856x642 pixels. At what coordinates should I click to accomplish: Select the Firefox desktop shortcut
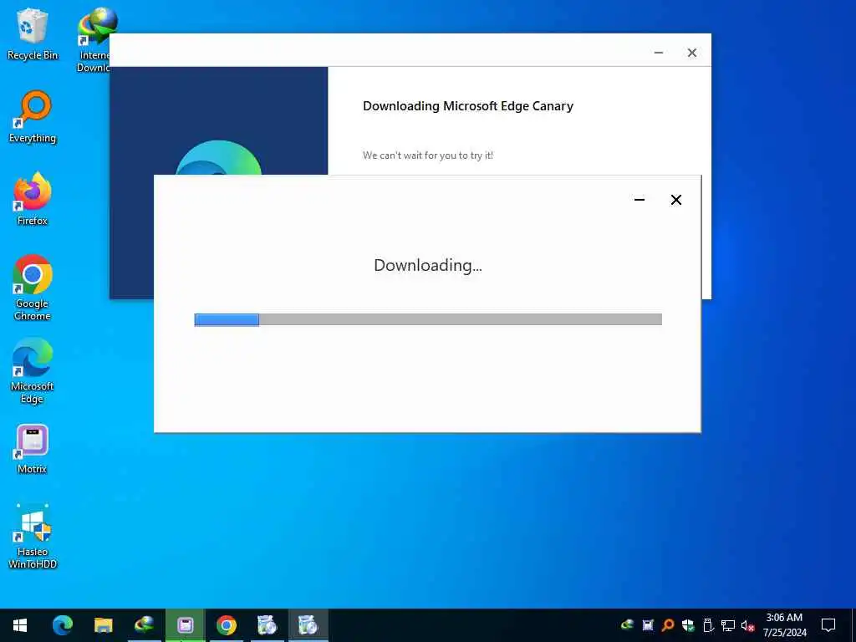(x=33, y=199)
